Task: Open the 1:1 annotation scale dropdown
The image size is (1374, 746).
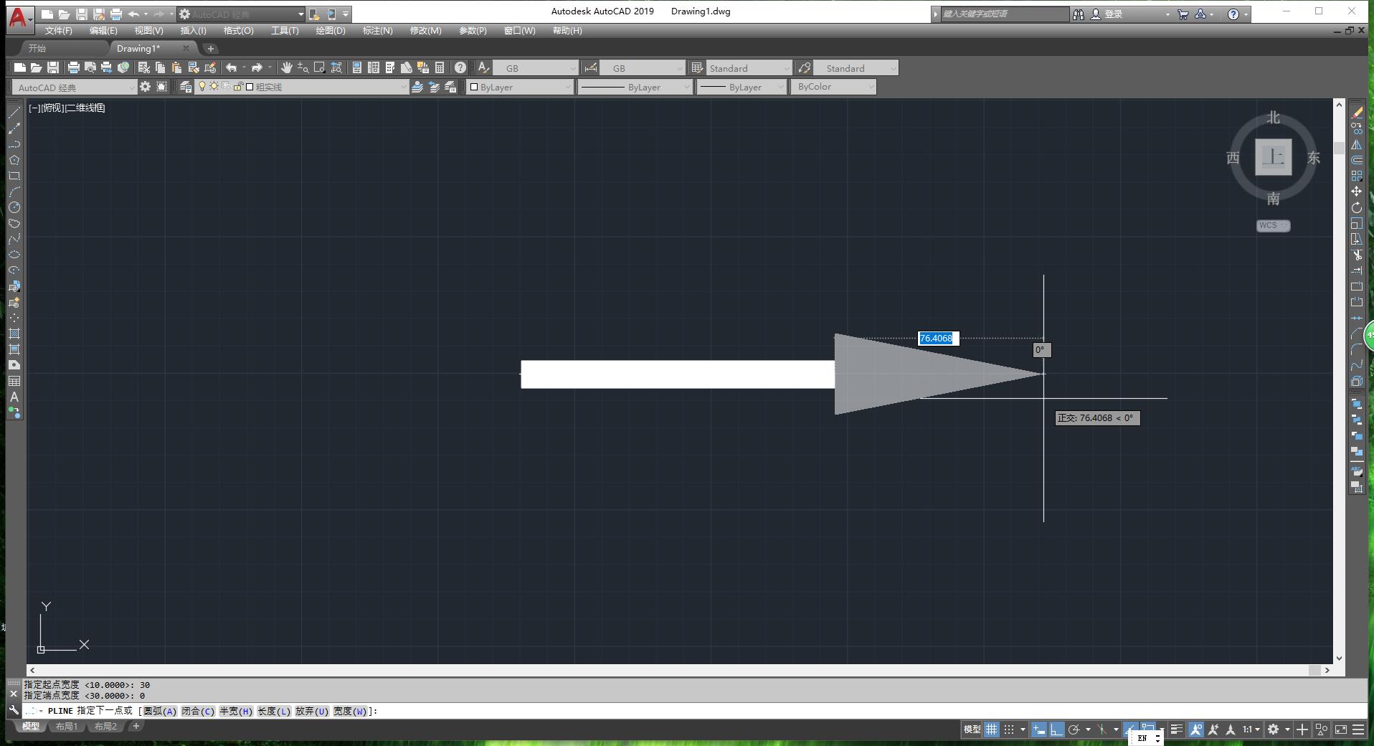Action: 1251,730
